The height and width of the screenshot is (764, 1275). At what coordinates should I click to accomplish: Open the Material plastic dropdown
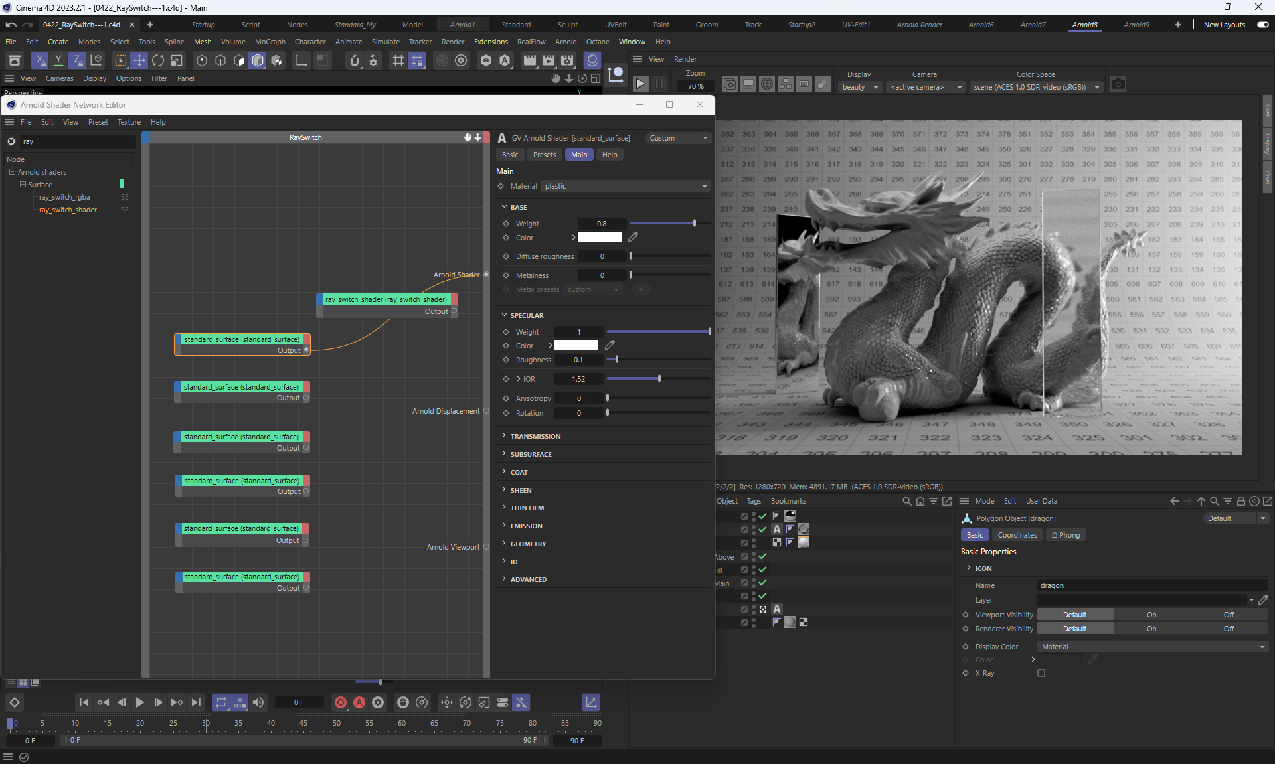click(x=625, y=186)
